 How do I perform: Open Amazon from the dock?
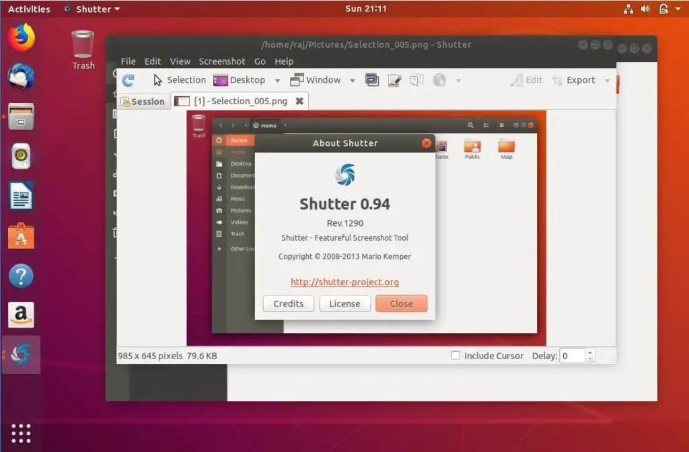[21, 315]
